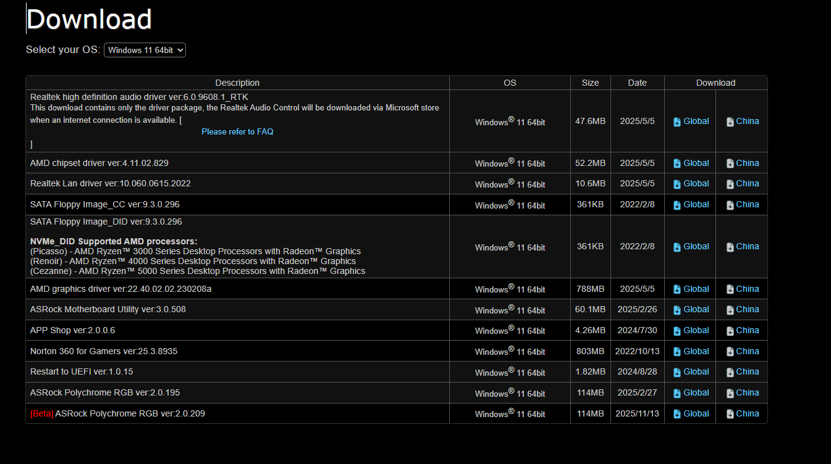Click the 2022/10/13 date cell
831x464 pixels.
pyautogui.click(x=638, y=352)
